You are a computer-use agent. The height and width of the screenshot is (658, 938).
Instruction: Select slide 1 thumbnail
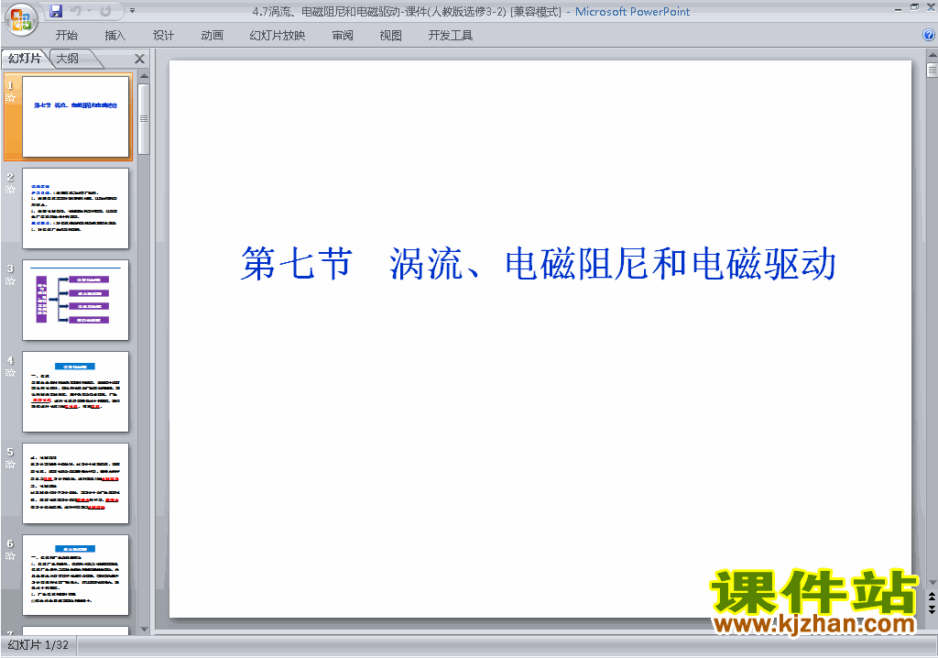click(75, 116)
